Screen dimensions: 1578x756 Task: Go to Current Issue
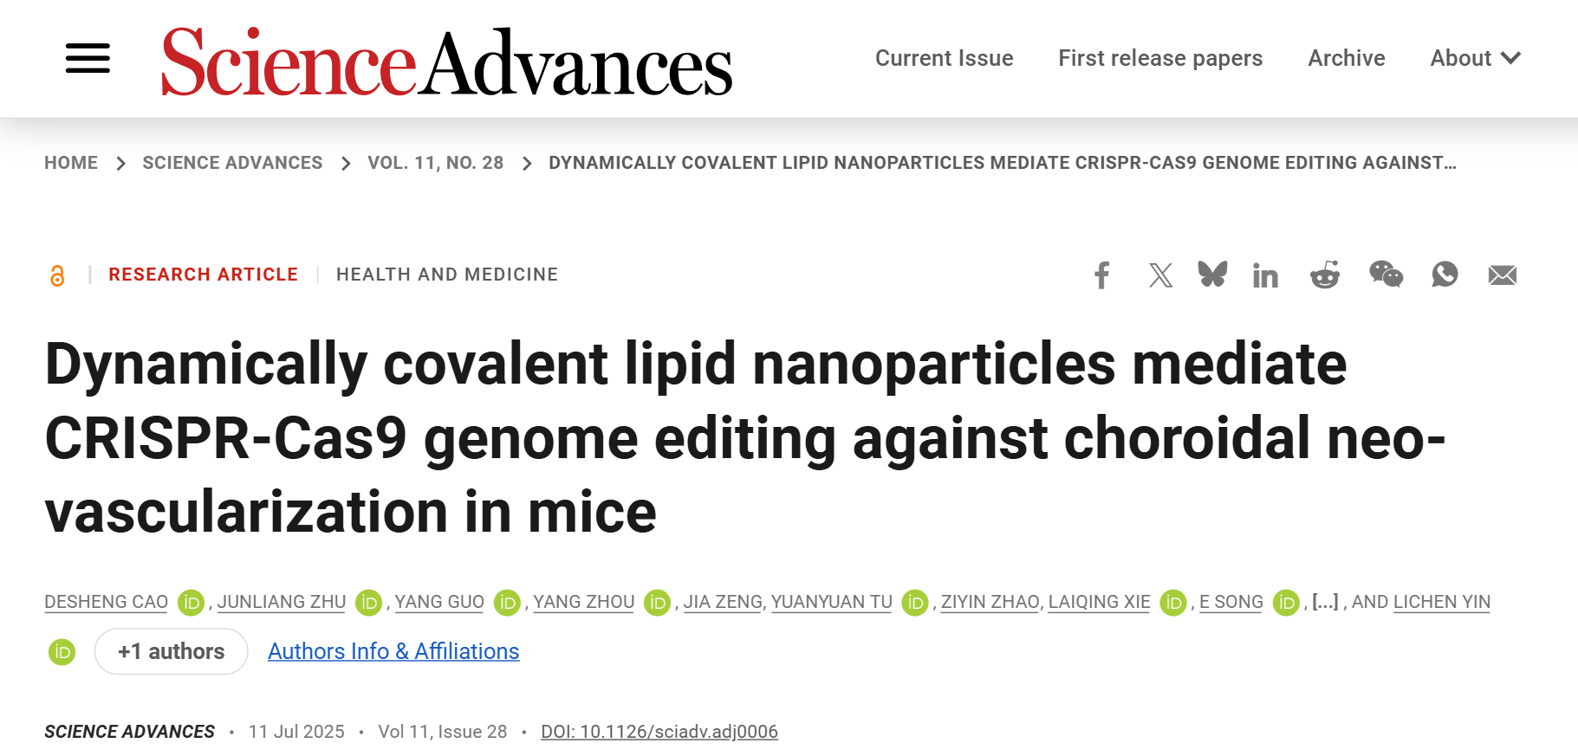click(944, 58)
